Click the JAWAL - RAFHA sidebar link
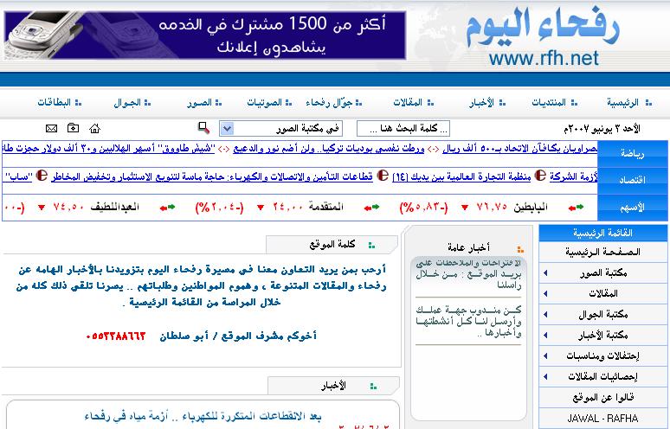This screenshot has height=429, width=670. pos(603,418)
